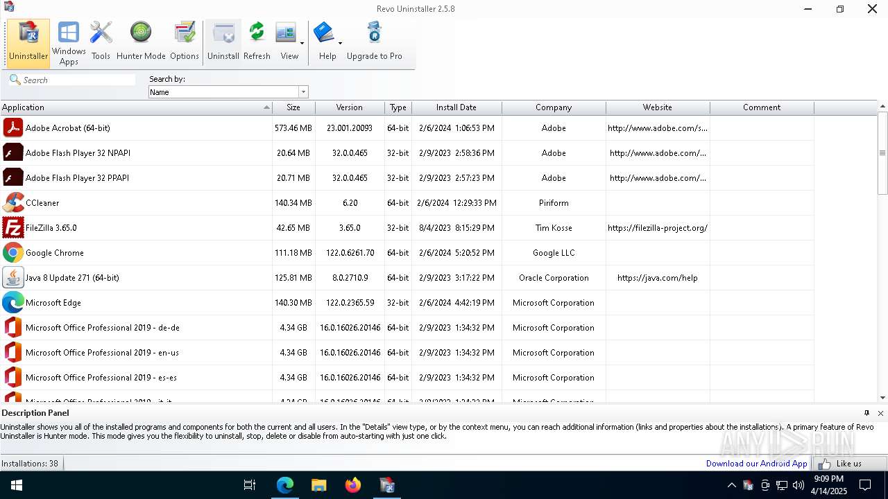Sort by the Website column header

(658, 107)
